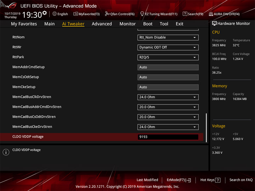This screenshot has height=191, width=255.
Task: Select the MemAddrCmdSetup label
Action: (28, 67)
